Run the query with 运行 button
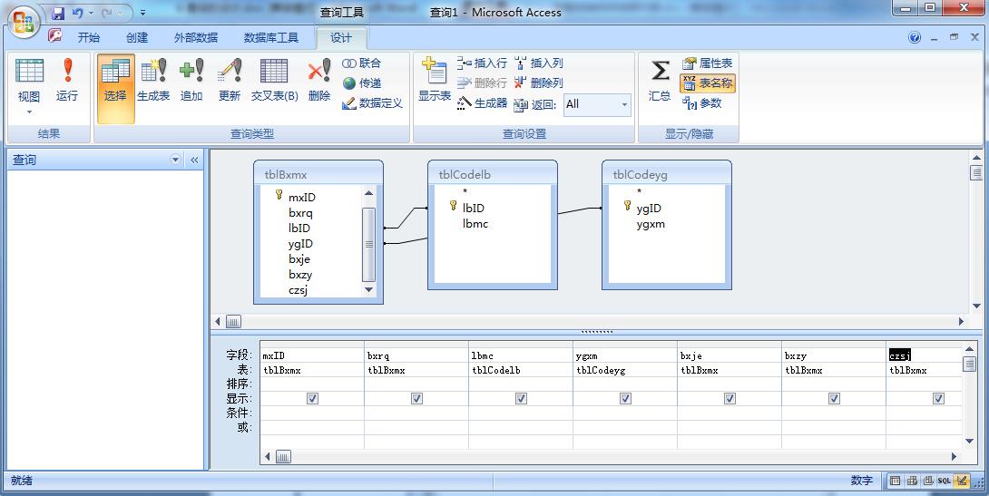 (67, 80)
